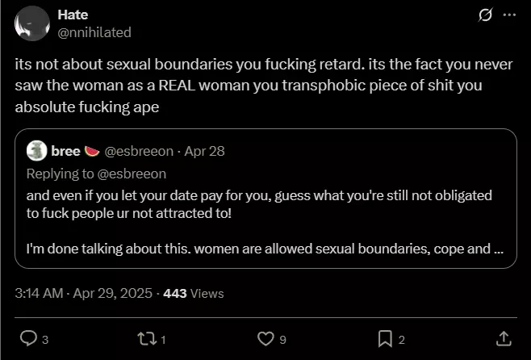The image size is (531, 360).
Task: Click the Grok icon beside the more menu
Action: 485,15
